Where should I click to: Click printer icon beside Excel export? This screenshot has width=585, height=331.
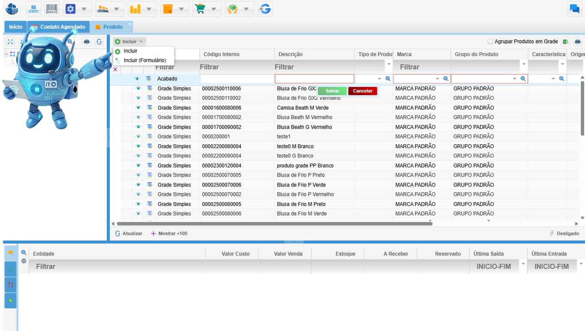(x=578, y=42)
